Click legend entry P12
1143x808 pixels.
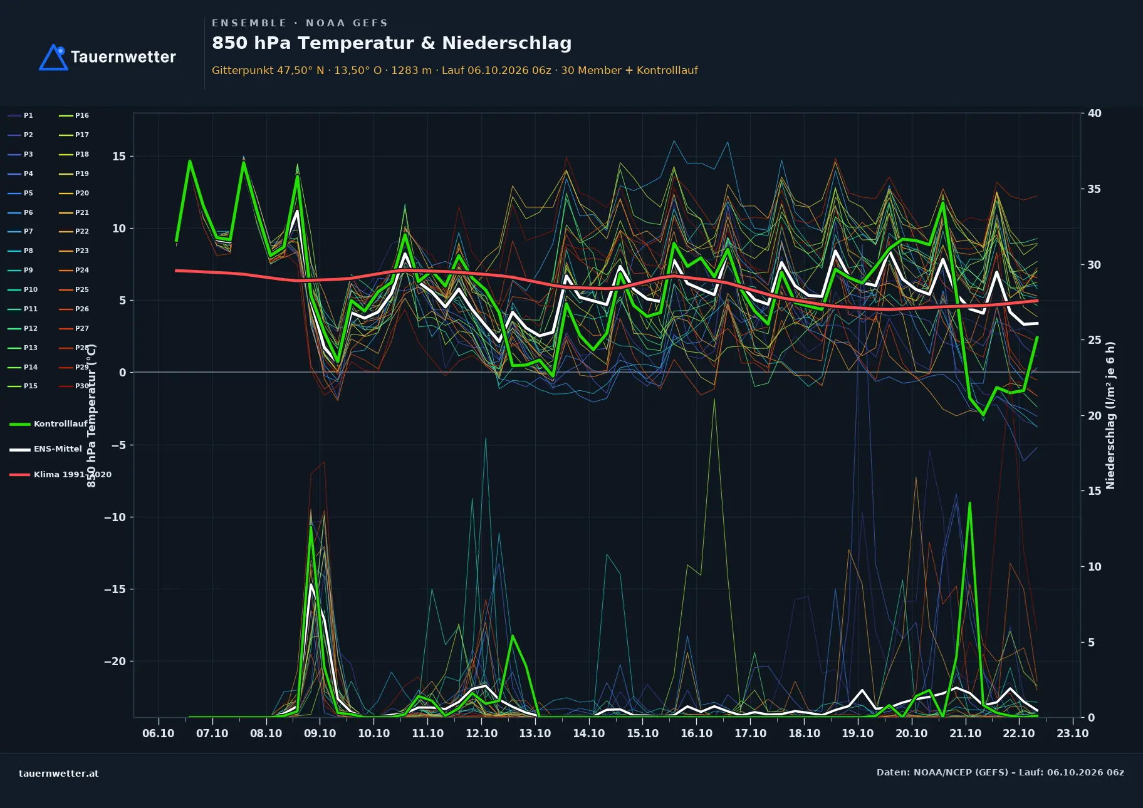pyautogui.click(x=23, y=328)
